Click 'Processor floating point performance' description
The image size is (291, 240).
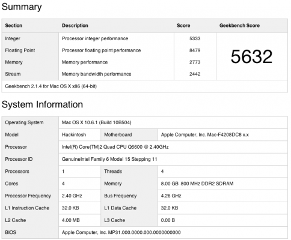(x=102, y=50)
